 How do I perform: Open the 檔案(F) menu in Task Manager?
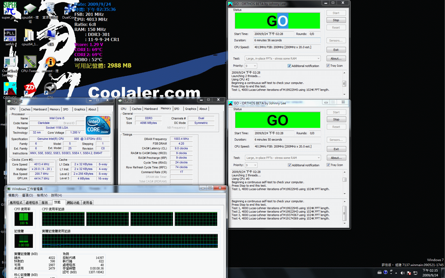pyautogui.click(x=13, y=195)
